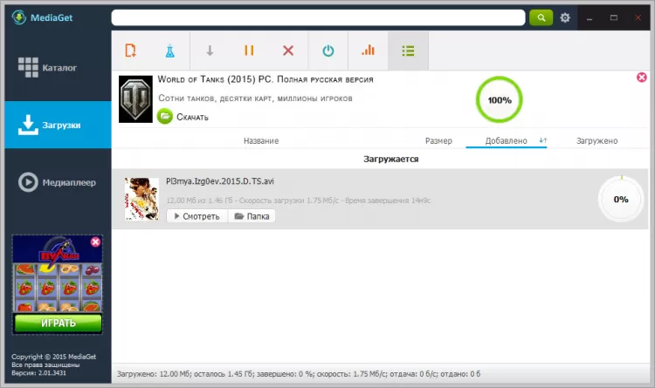Click the green ИГРАТЬ ad button
Viewport: 655px width, 388px height.
pos(58,323)
